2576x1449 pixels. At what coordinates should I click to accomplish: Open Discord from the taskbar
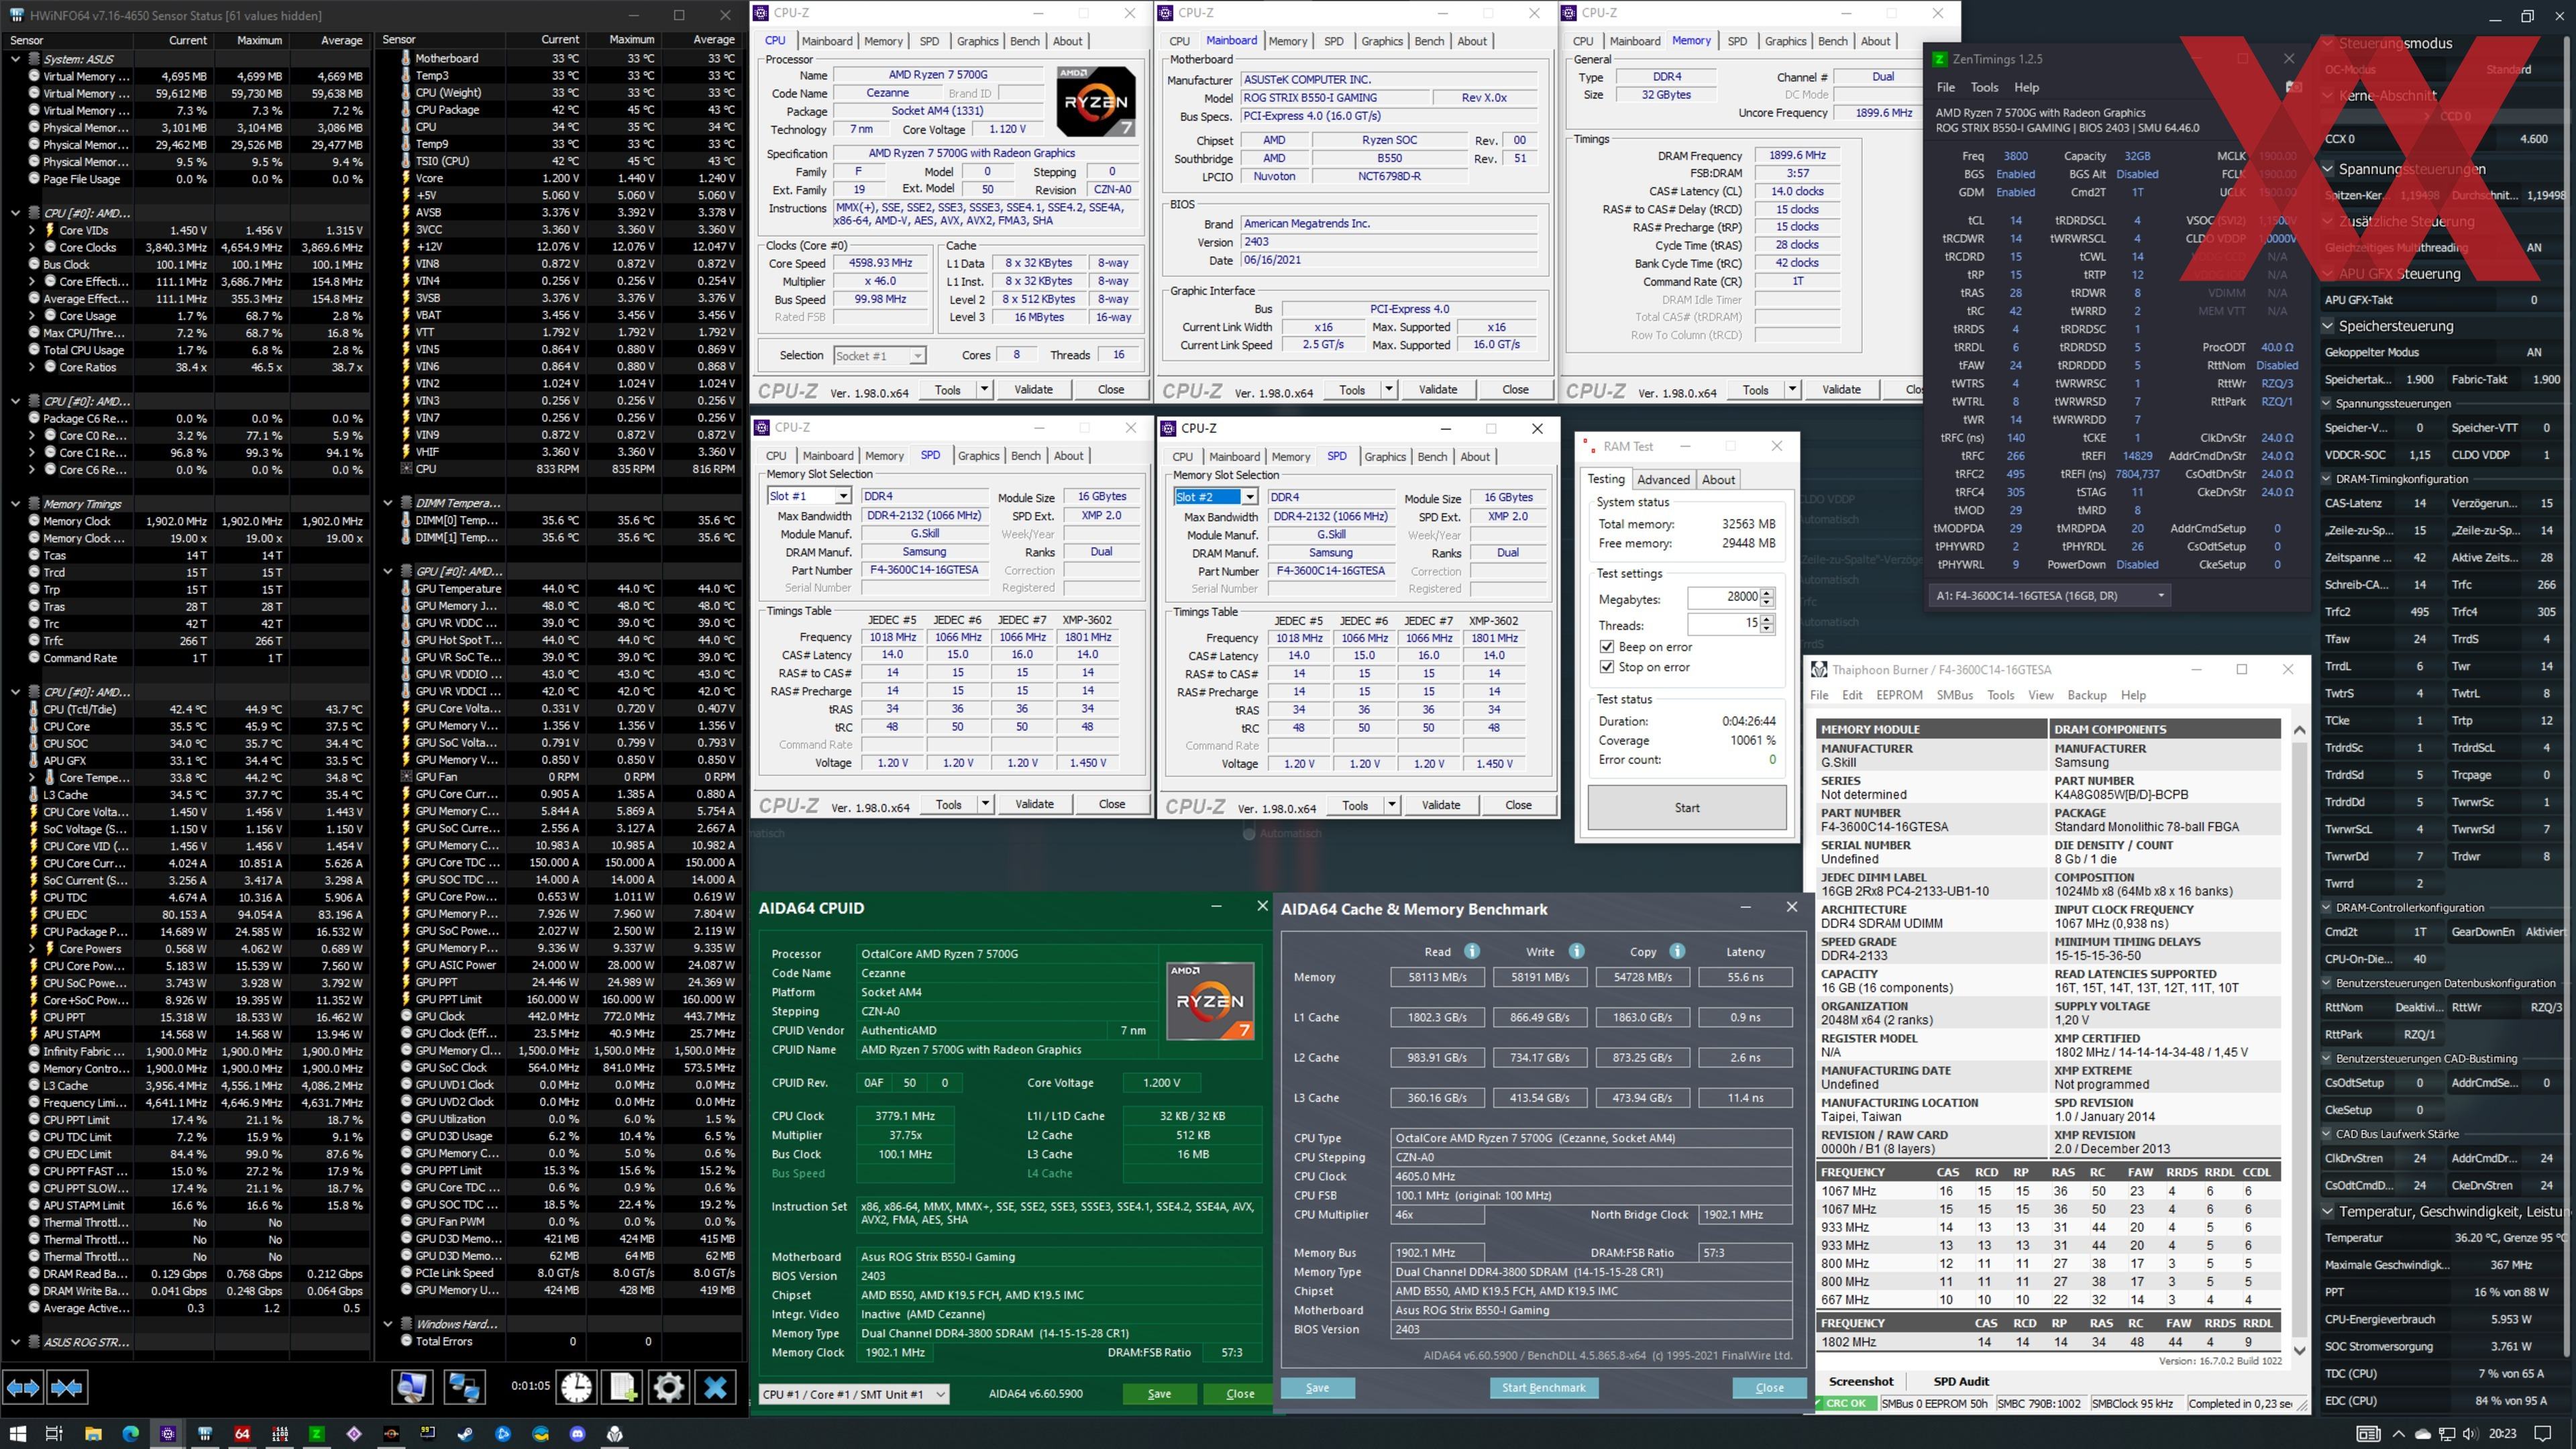[x=577, y=1433]
